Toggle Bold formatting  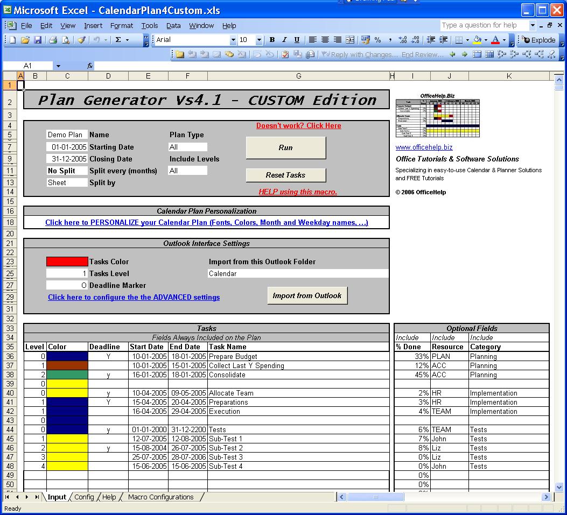click(x=272, y=40)
